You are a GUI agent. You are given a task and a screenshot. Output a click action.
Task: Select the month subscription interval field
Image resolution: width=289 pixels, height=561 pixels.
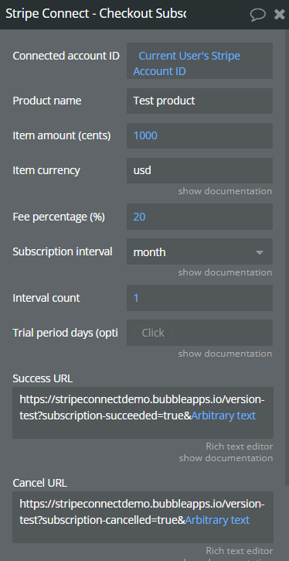199,252
